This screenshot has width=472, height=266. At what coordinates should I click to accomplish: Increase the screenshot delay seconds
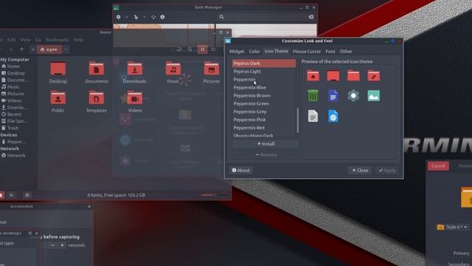62,245
